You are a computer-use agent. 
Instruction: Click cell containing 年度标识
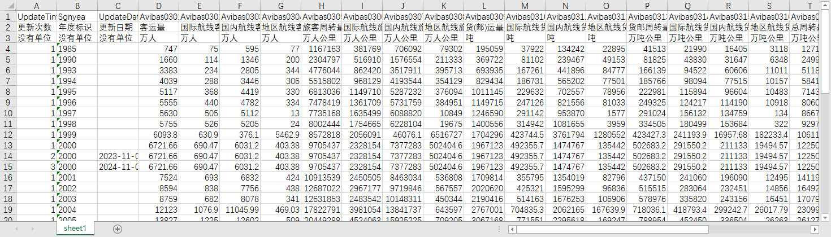click(77, 27)
